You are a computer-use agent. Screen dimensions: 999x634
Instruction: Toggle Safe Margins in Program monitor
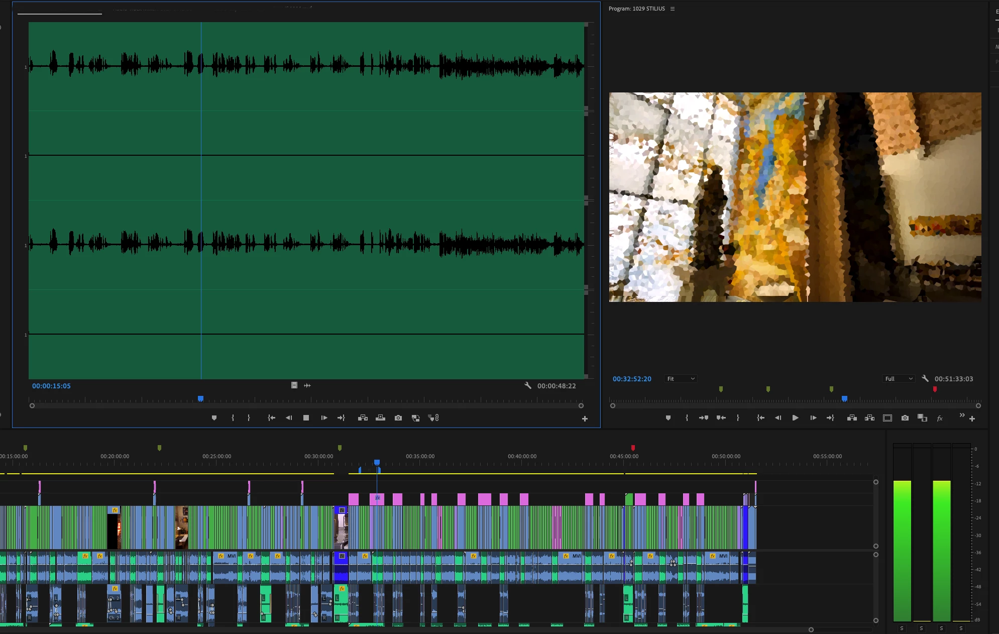(x=887, y=418)
